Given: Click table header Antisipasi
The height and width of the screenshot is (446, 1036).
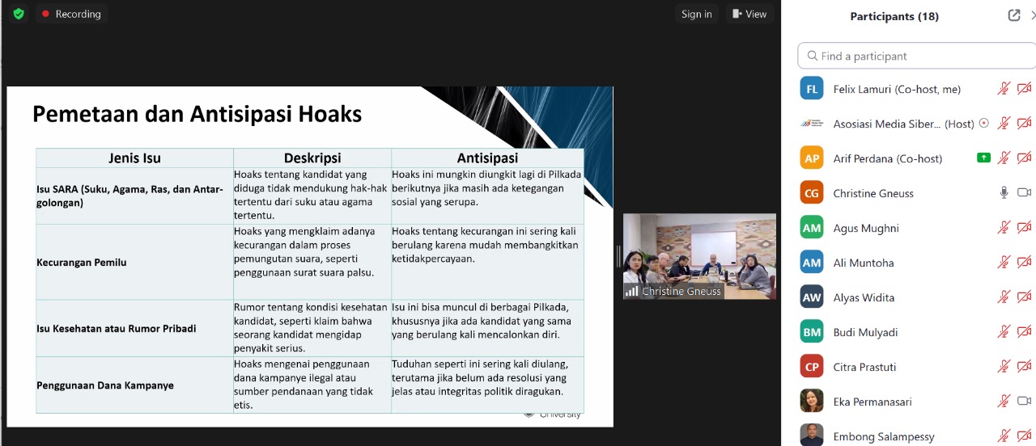Looking at the screenshot, I should point(487,158).
